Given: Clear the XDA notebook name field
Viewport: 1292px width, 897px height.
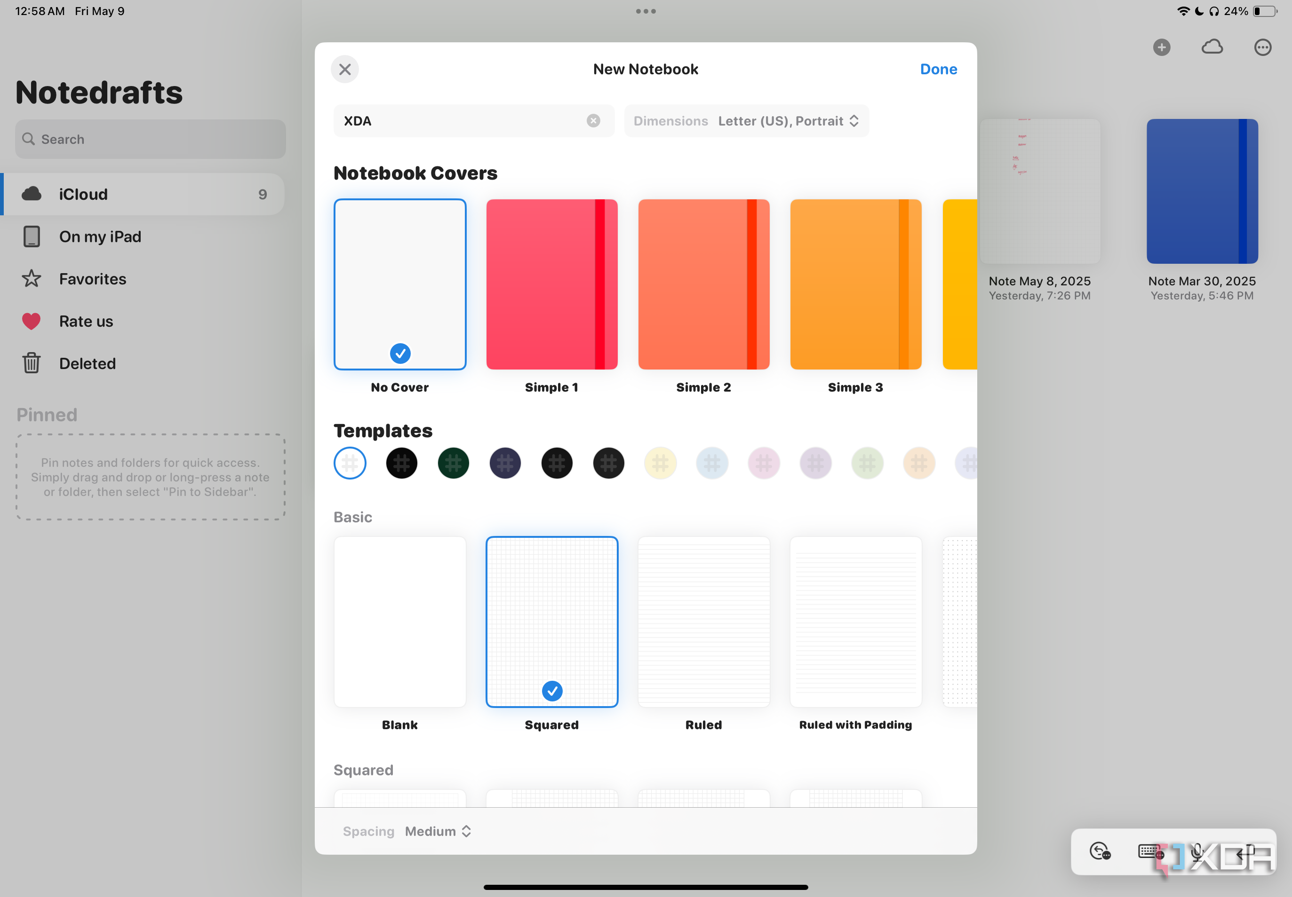Looking at the screenshot, I should [593, 121].
